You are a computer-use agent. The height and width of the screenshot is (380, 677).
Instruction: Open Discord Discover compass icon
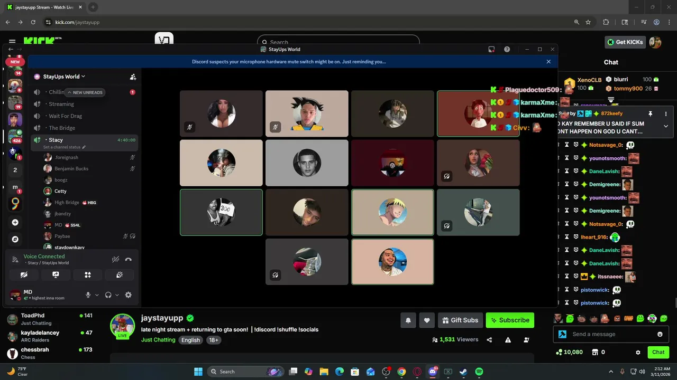coord(15,239)
